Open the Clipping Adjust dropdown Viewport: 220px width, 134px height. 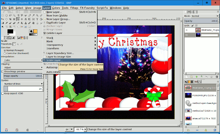(x=23, y=67)
